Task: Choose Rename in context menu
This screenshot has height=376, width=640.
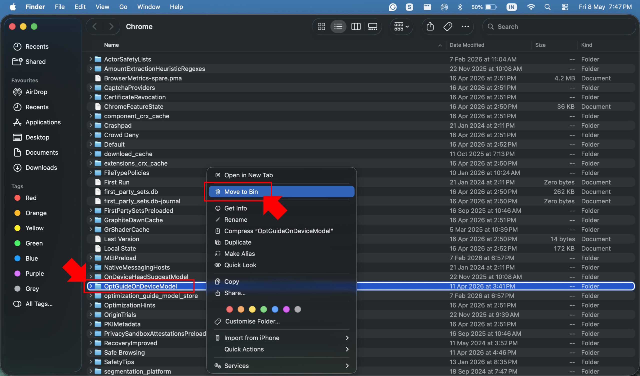Action: coord(281,220)
